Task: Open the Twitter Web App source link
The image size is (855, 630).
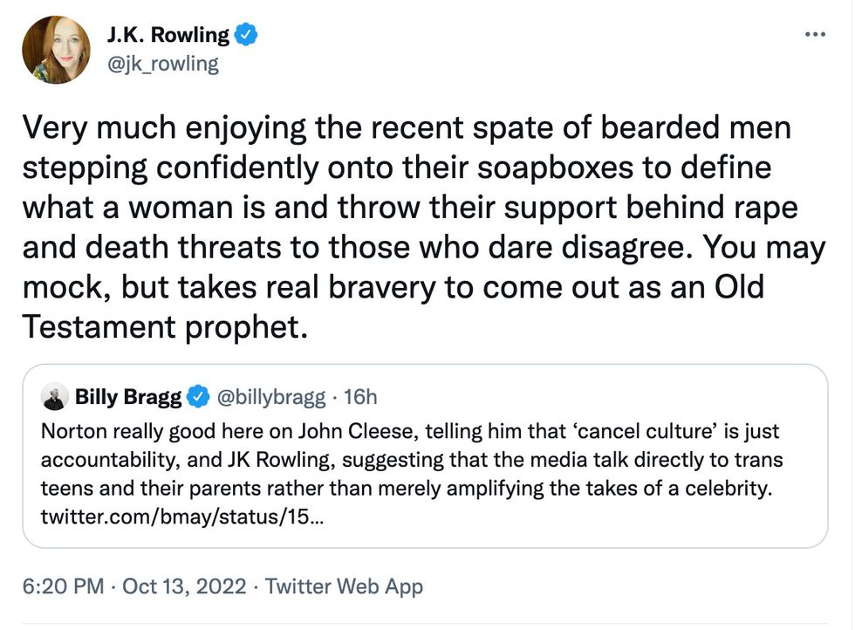Action: tap(344, 585)
